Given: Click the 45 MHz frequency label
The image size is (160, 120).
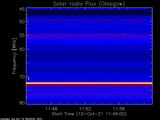Looking at the screenshot, I should (x=22, y=9).
